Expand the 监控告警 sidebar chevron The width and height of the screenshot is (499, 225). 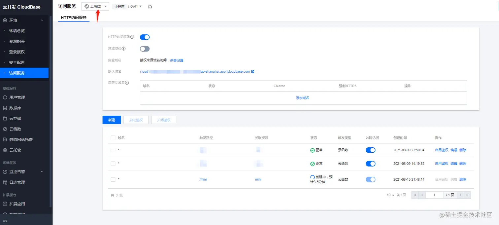pyautogui.click(x=42, y=172)
